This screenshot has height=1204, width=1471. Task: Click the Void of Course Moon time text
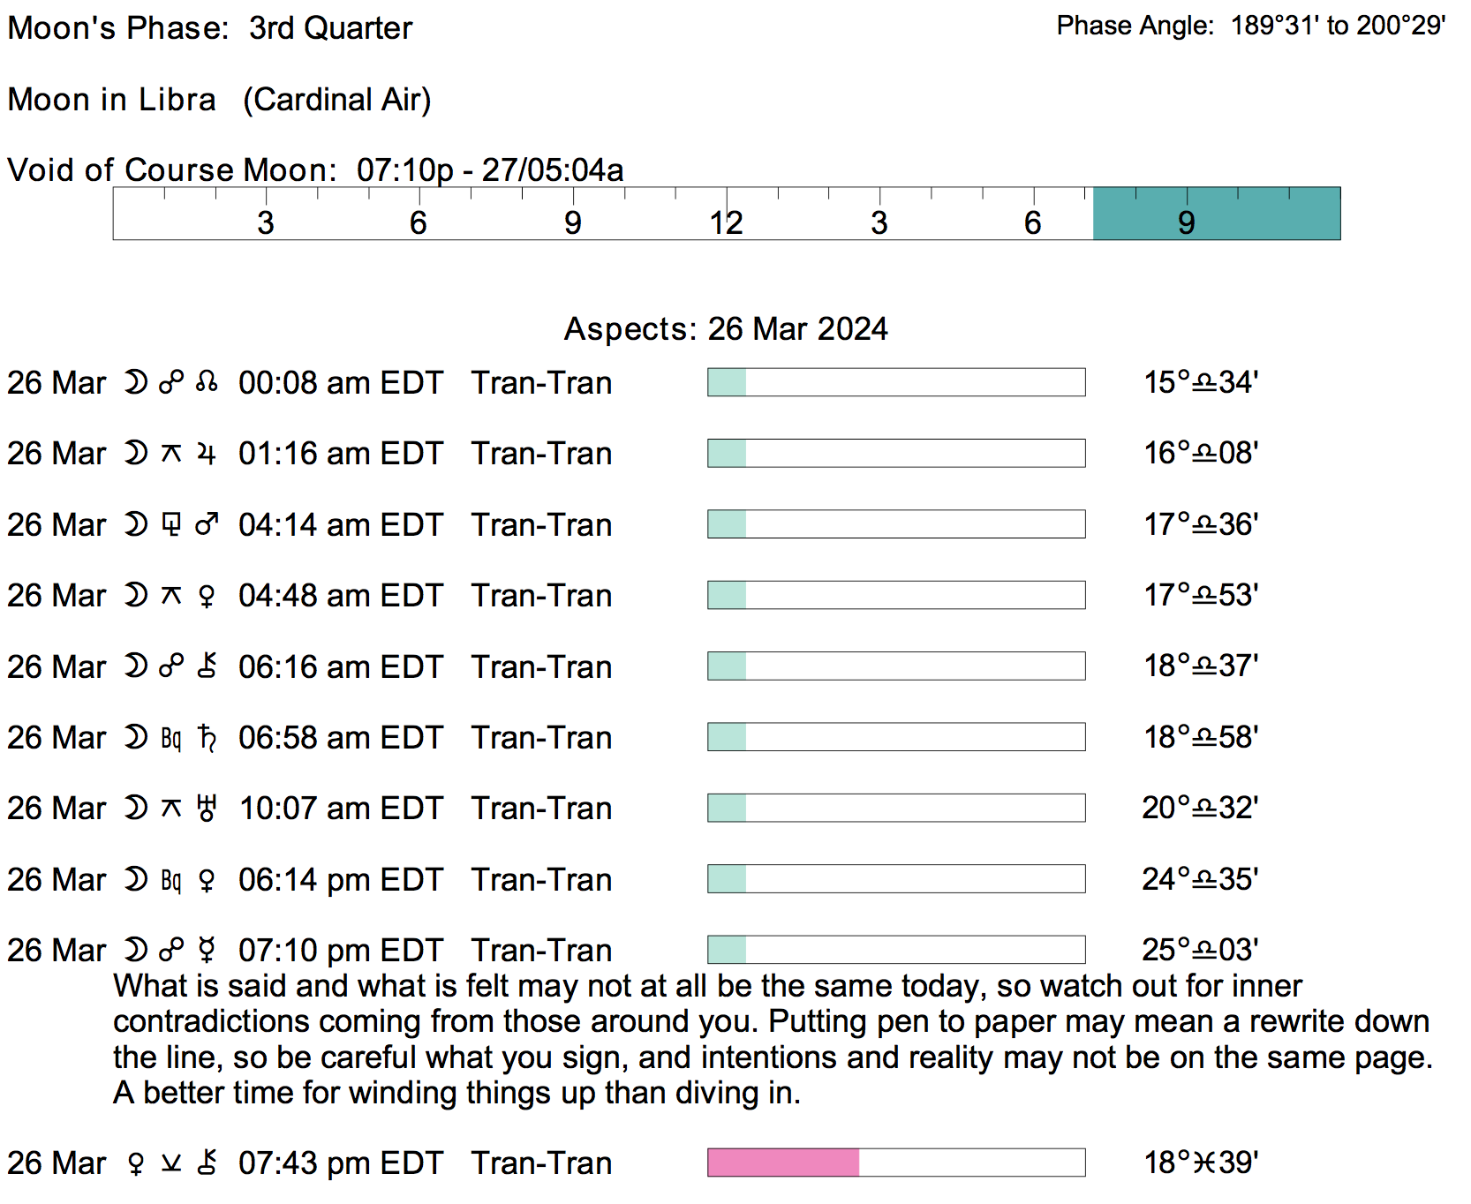coord(490,169)
